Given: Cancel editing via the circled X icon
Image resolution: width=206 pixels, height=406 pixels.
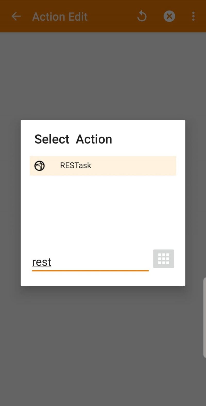Looking at the screenshot, I should click(x=169, y=16).
